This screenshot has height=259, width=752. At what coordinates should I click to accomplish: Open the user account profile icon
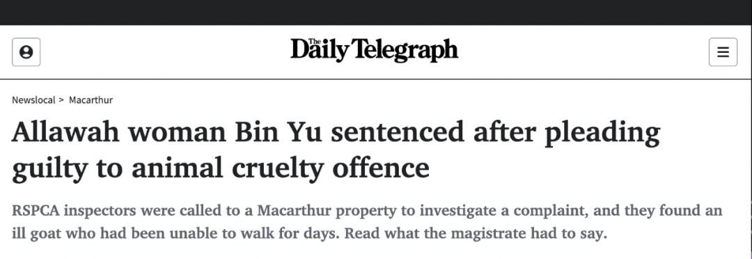pos(26,52)
